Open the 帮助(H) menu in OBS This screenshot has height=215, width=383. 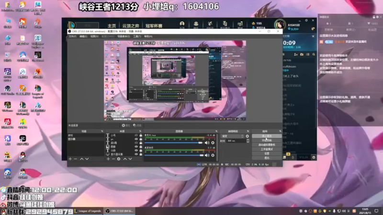[x=148, y=36]
